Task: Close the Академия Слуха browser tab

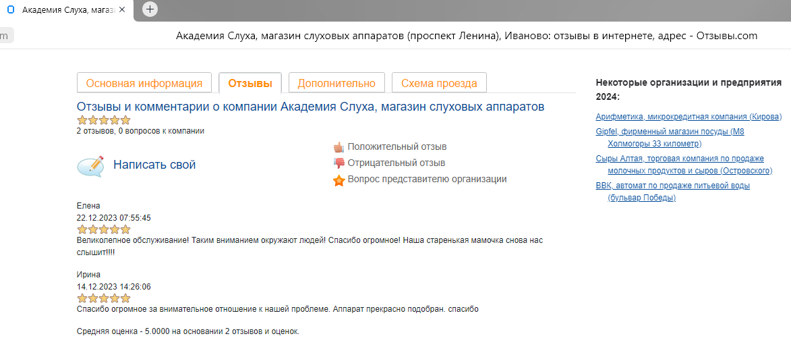Action: point(122,10)
